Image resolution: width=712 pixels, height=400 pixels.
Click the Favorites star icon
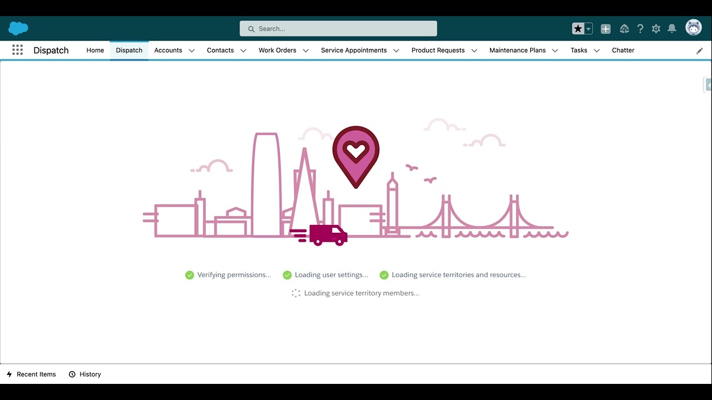(x=578, y=29)
